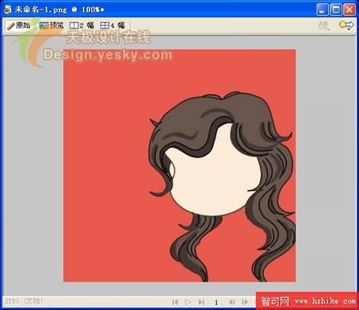Jump to the first frame

(175, 302)
